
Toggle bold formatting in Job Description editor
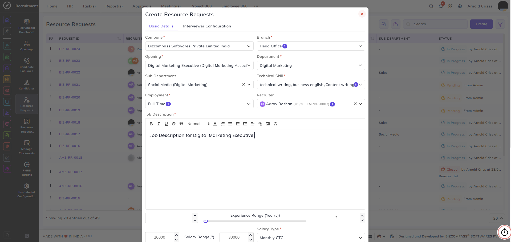[x=151, y=124]
